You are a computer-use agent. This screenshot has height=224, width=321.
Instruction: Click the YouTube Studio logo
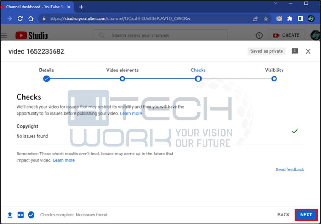pyautogui.click(x=32, y=35)
